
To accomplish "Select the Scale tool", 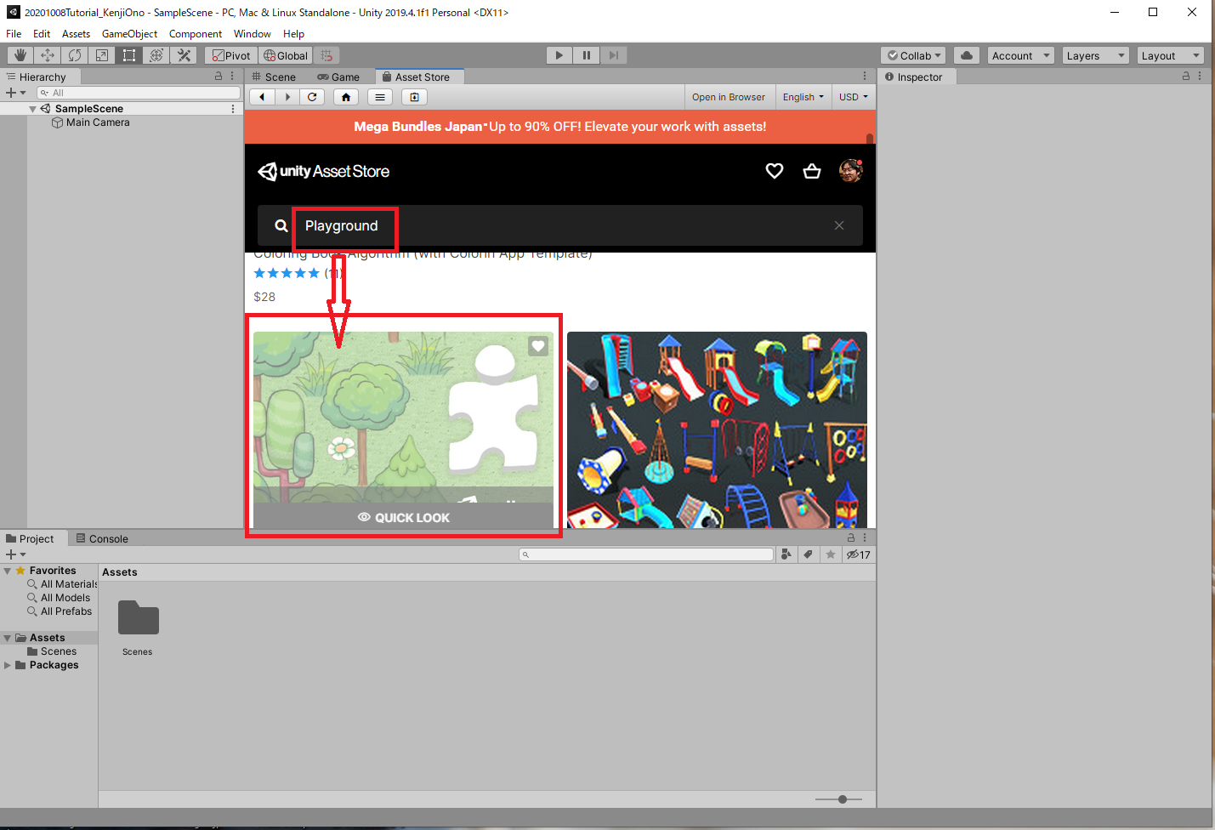I will [102, 55].
